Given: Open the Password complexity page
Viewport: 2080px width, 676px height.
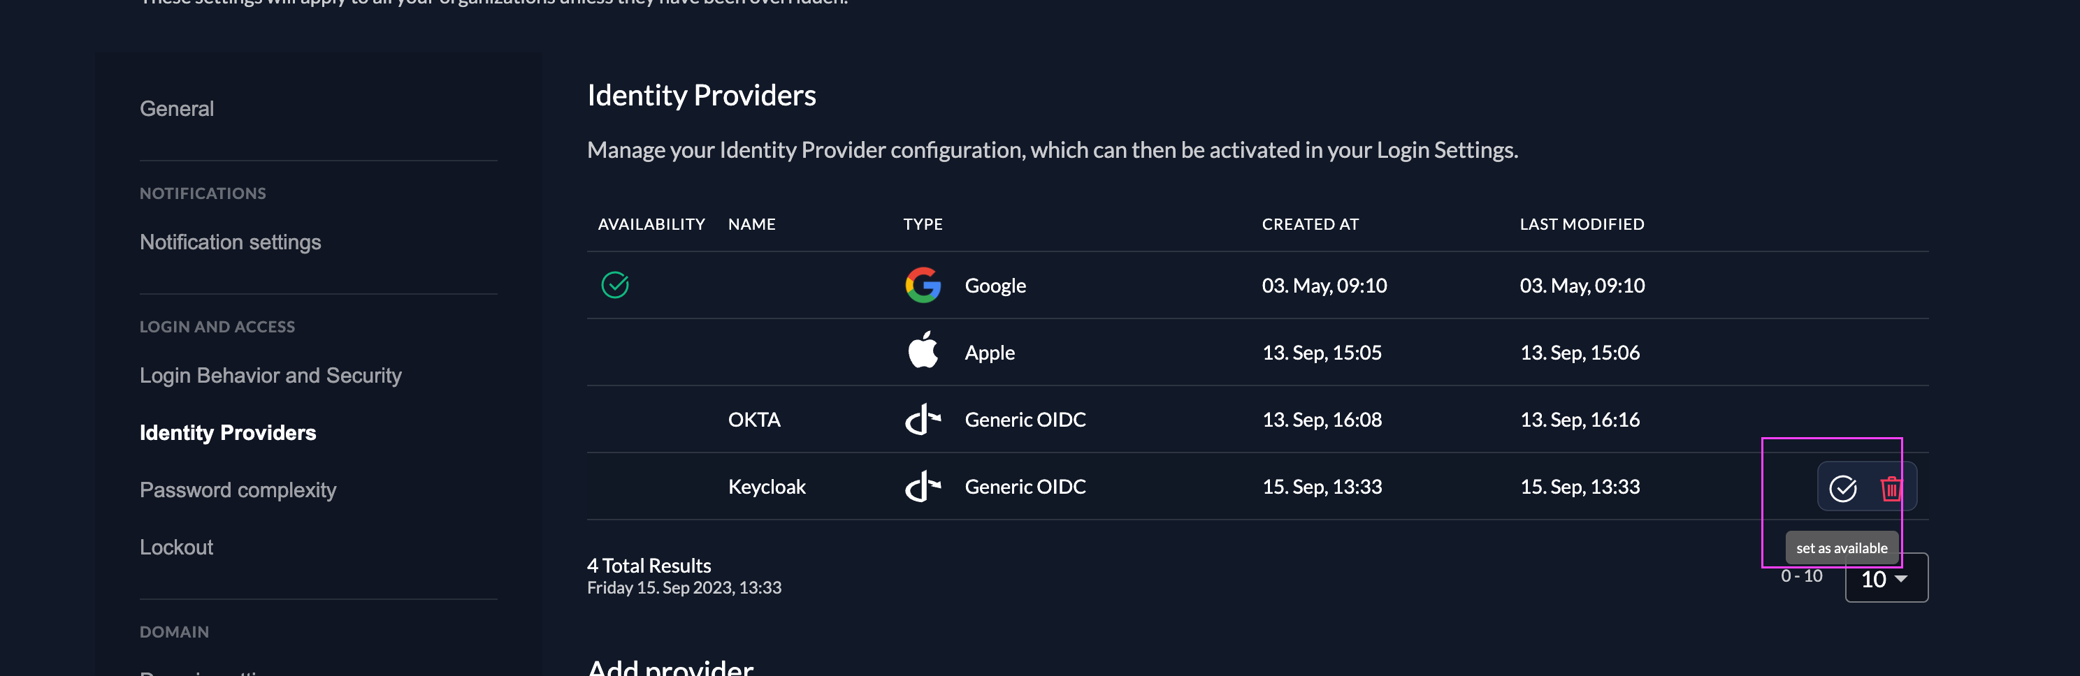Looking at the screenshot, I should [238, 490].
